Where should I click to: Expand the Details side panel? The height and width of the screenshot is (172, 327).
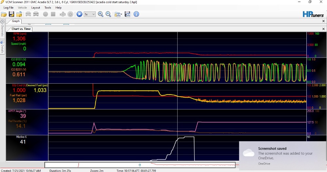coord(2,46)
